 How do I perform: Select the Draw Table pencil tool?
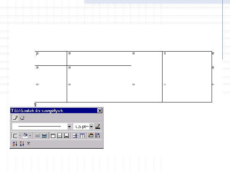coord(15,118)
